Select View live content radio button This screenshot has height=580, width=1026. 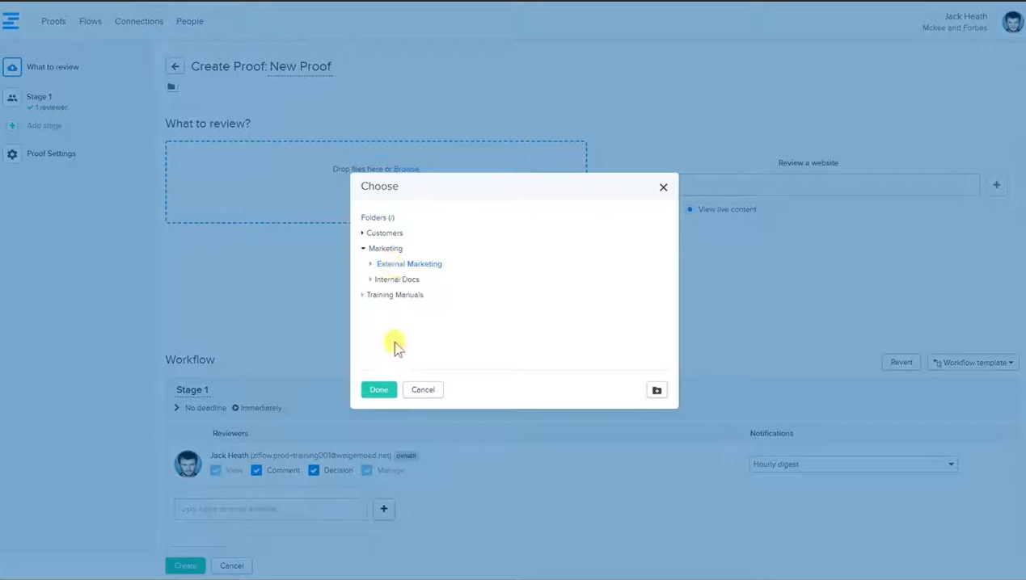(690, 209)
